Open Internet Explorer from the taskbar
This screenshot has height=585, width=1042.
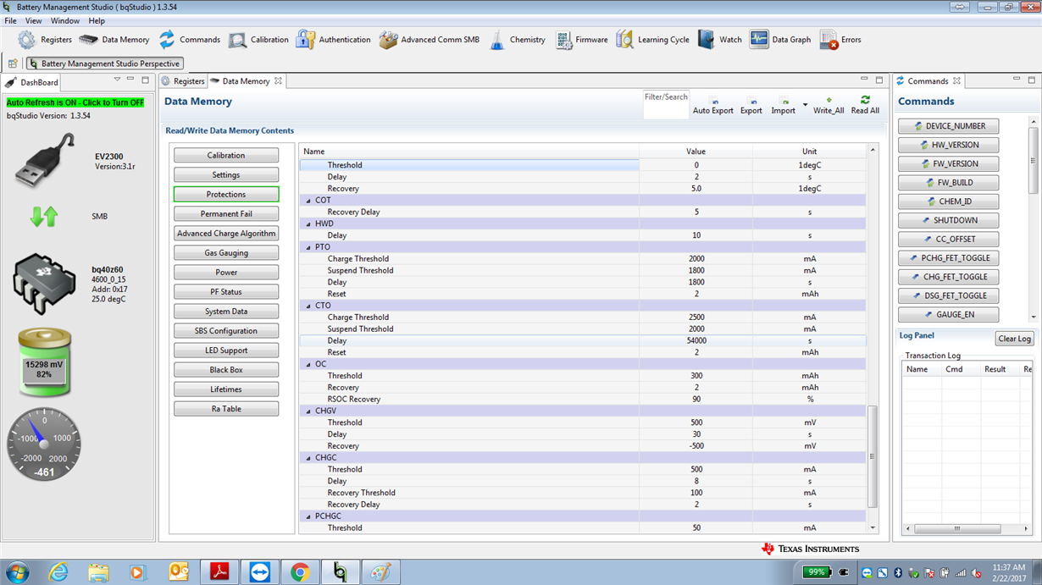pos(58,572)
